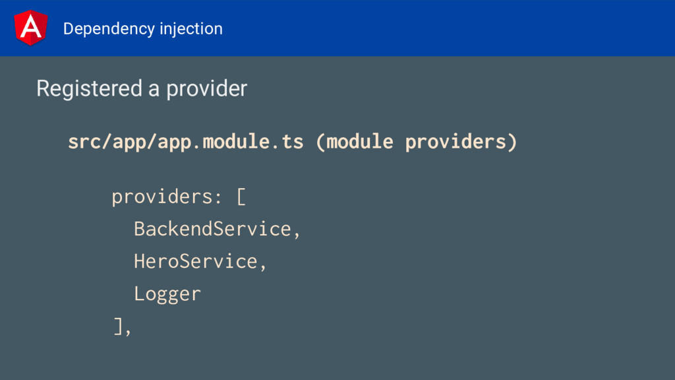Screen dimensions: 675x380
Task: Click the comma after HeroService
Action: 264,265
